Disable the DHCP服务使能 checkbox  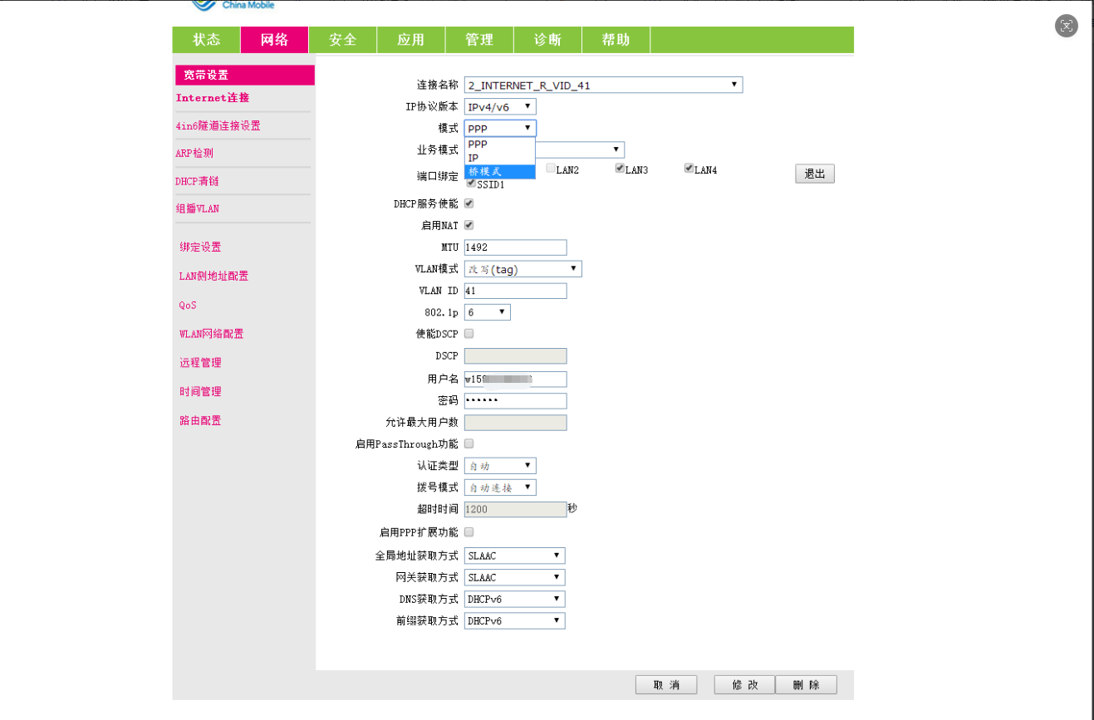tap(469, 203)
